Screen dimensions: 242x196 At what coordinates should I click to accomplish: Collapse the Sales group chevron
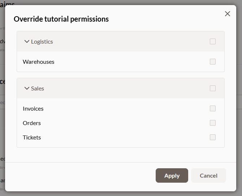coord(27,88)
